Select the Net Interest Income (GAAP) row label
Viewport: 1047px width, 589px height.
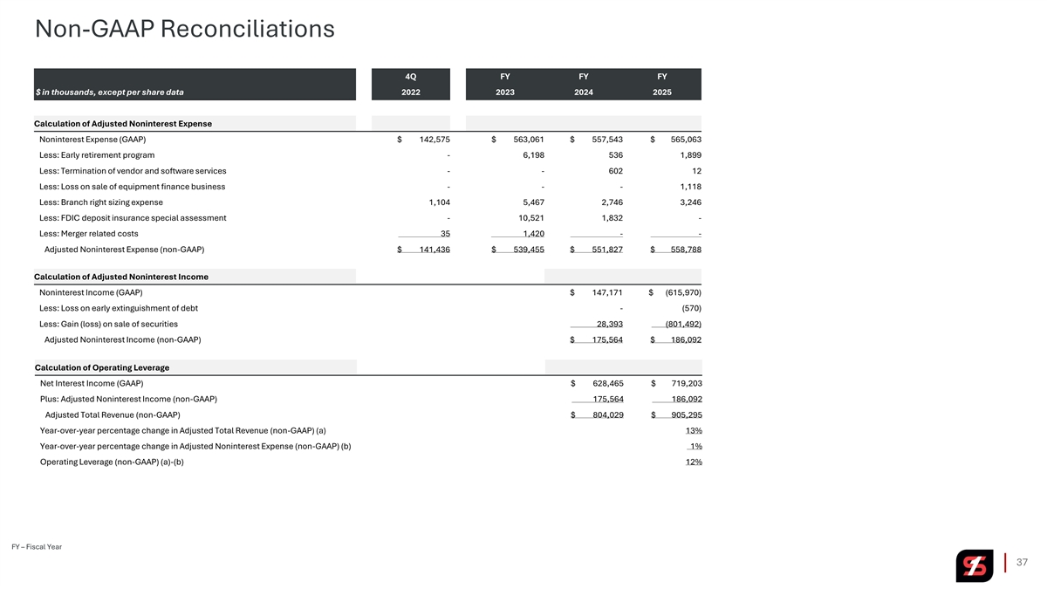(92, 383)
